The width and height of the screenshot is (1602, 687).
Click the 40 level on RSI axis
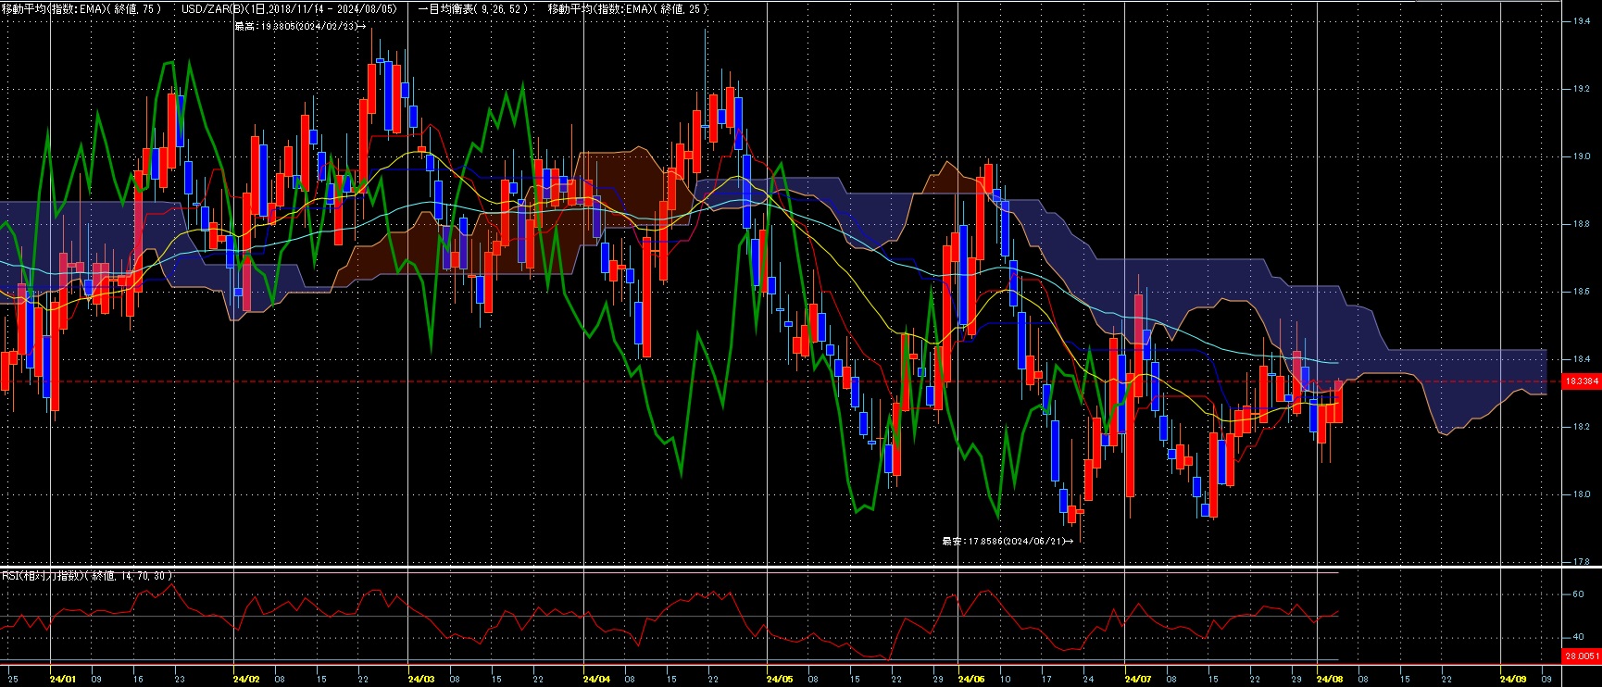(1578, 637)
